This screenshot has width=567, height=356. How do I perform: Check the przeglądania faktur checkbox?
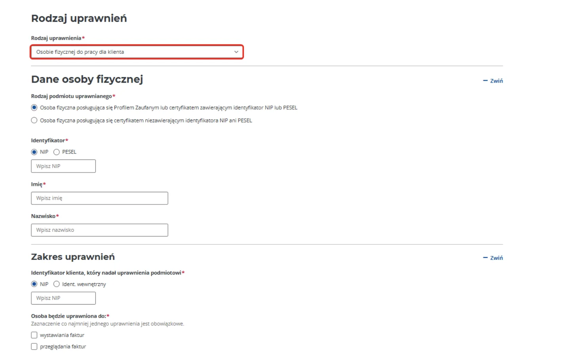pos(34,347)
